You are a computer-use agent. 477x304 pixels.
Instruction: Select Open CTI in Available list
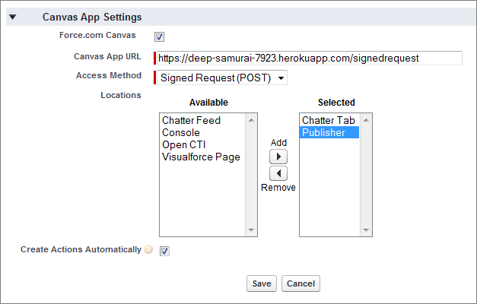pos(202,144)
